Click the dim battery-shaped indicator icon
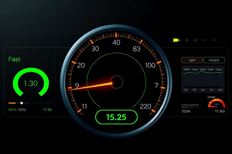The image size is (232, 154). pyautogui.click(x=205, y=40)
